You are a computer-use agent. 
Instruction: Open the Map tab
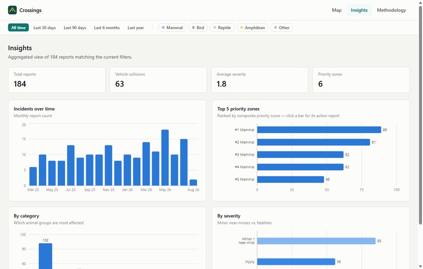[x=336, y=10]
